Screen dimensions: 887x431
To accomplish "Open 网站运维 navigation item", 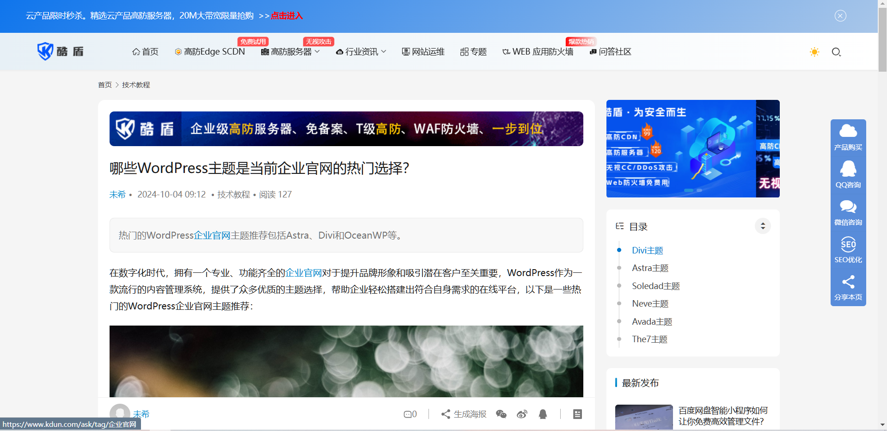I will tap(423, 52).
